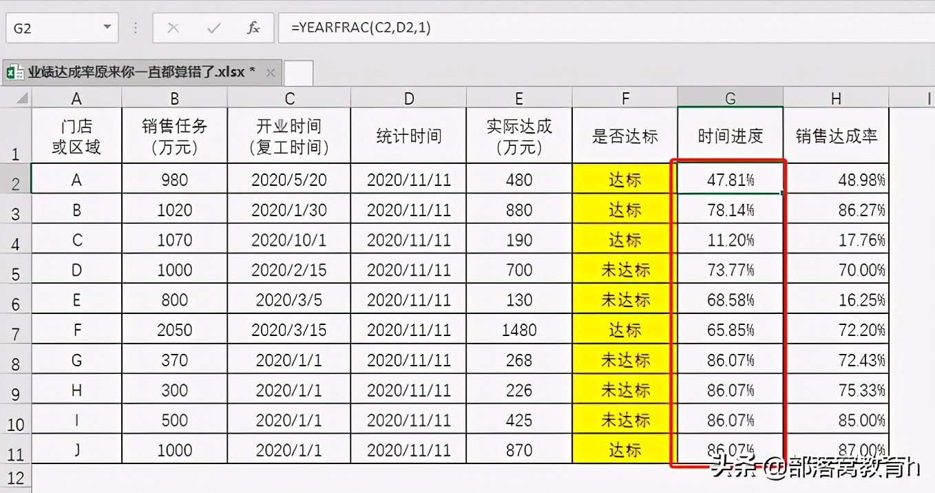Viewport: 935px width, 493px height.
Task: Select column D header
Action: pos(409,98)
